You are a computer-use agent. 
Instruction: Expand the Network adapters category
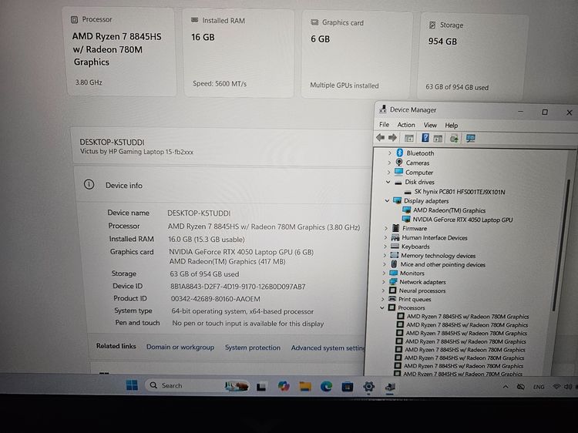[383, 282]
